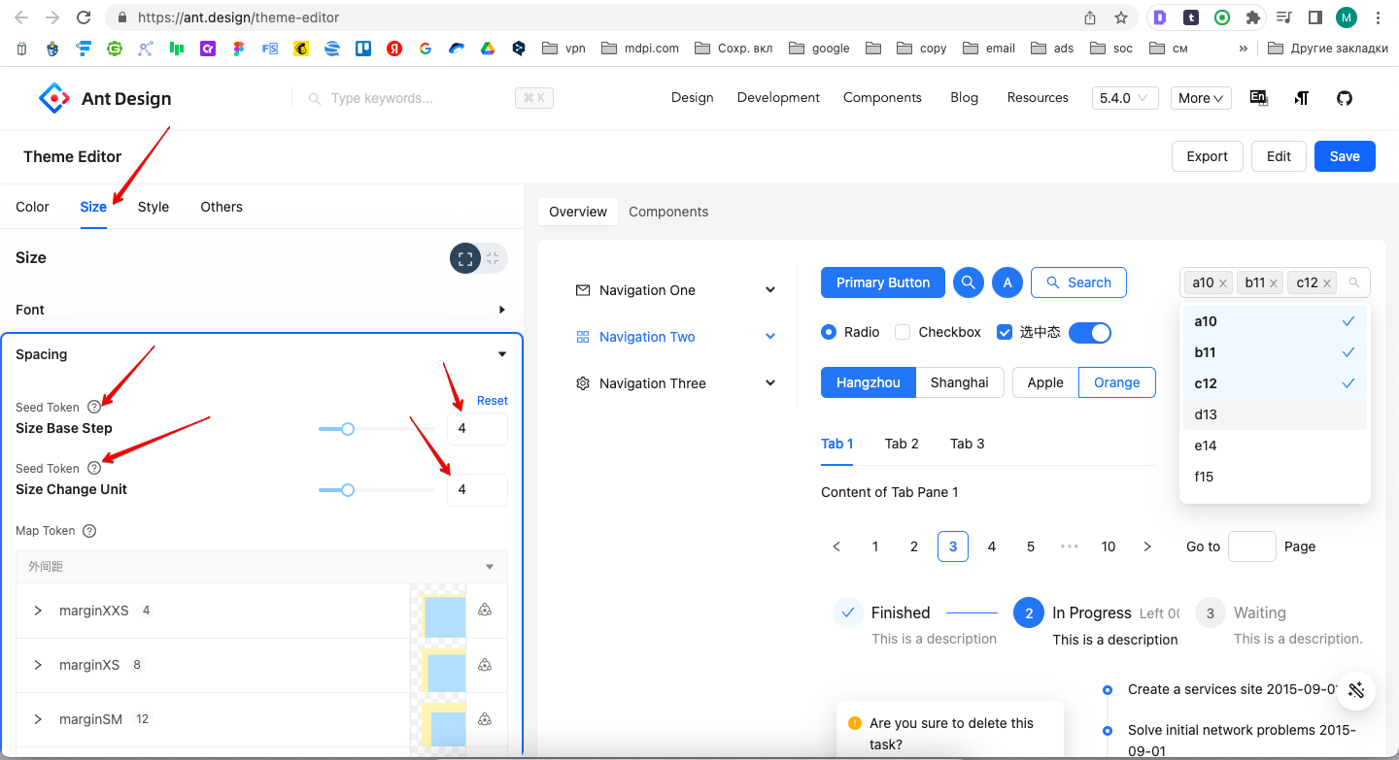
Task: Click the floating magic wand theme button
Action: point(1357,690)
